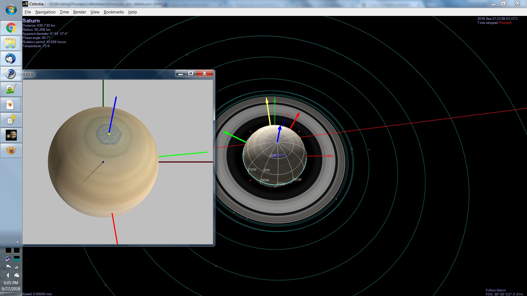Viewport: 527px width, 296px height.
Task: Close the Celestia main window
Action: coord(517,4)
